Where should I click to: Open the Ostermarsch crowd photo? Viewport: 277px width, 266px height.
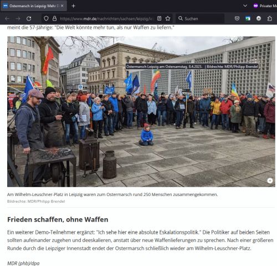pyautogui.click(x=141, y=112)
